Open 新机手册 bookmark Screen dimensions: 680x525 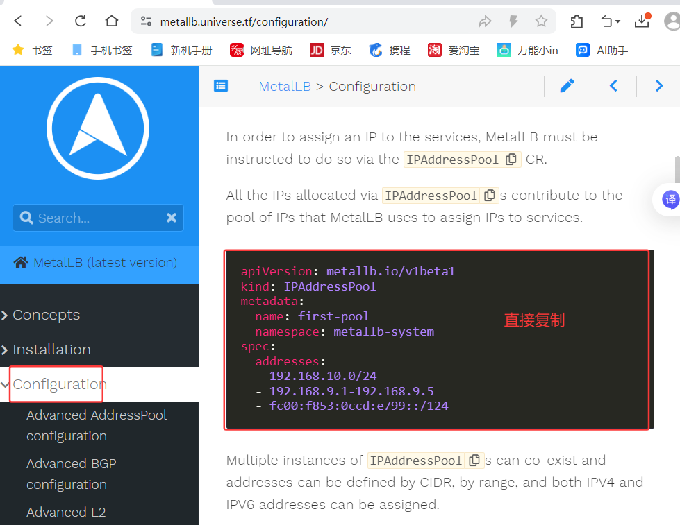pyautogui.click(x=182, y=50)
